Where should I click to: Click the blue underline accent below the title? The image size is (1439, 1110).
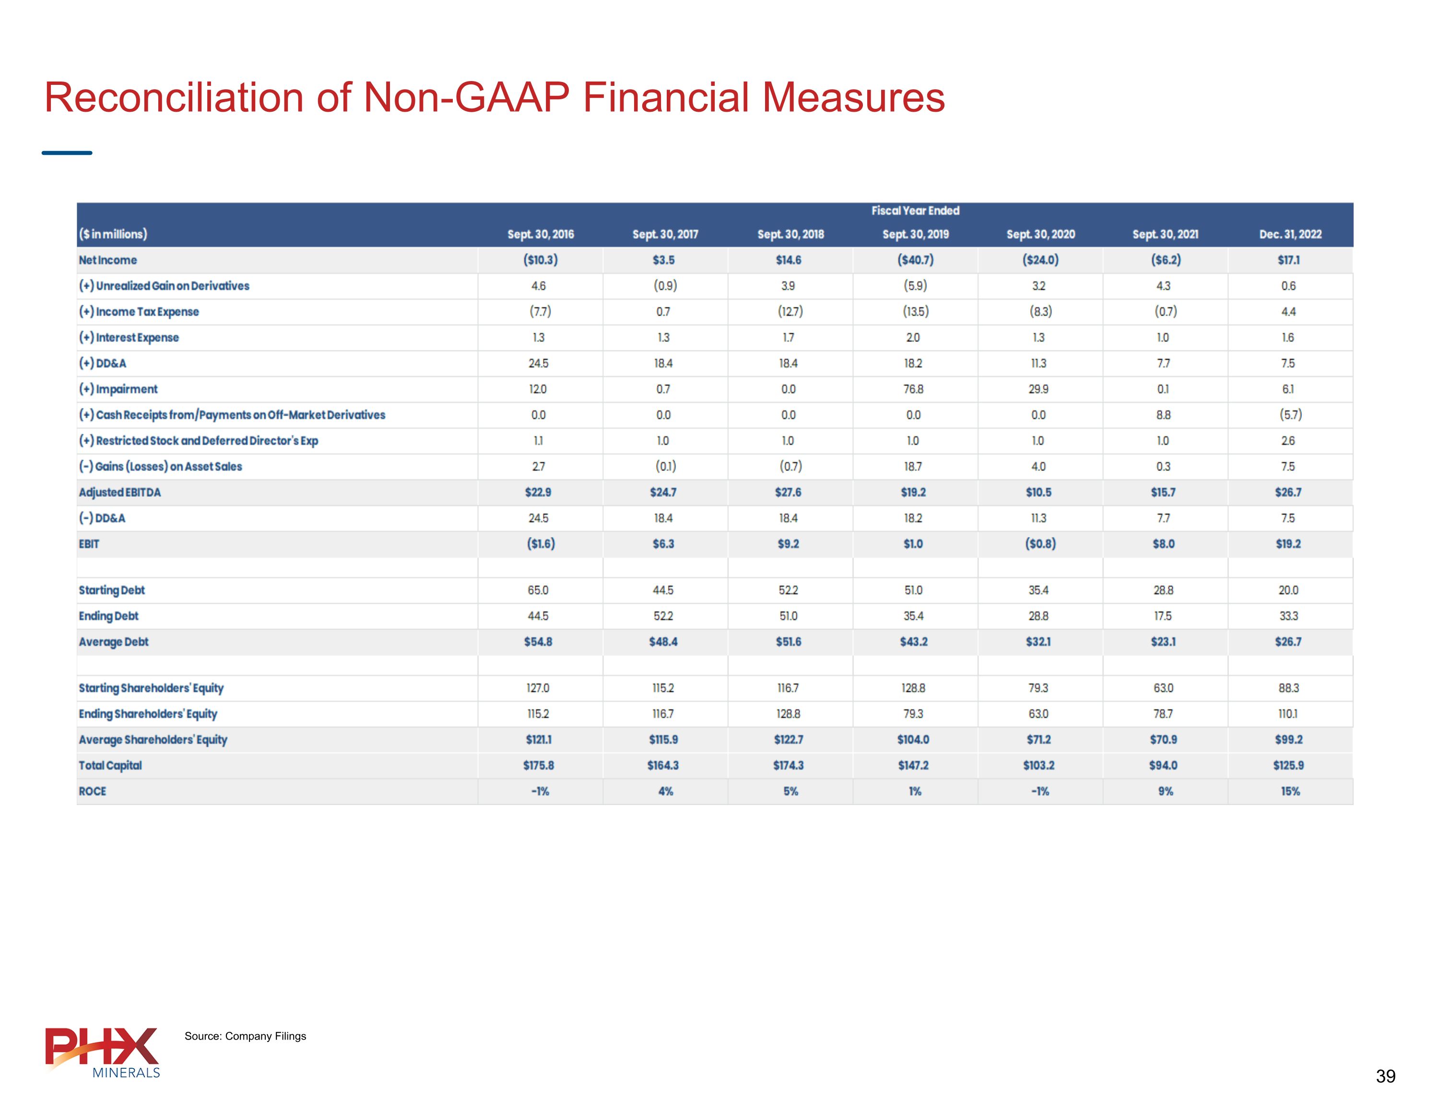pyautogui.click(x=67, y=153)
